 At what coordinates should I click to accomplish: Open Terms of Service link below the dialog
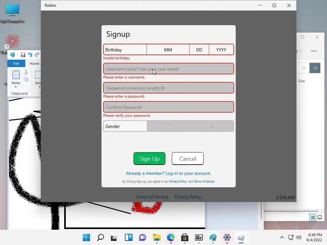[152, 197]
